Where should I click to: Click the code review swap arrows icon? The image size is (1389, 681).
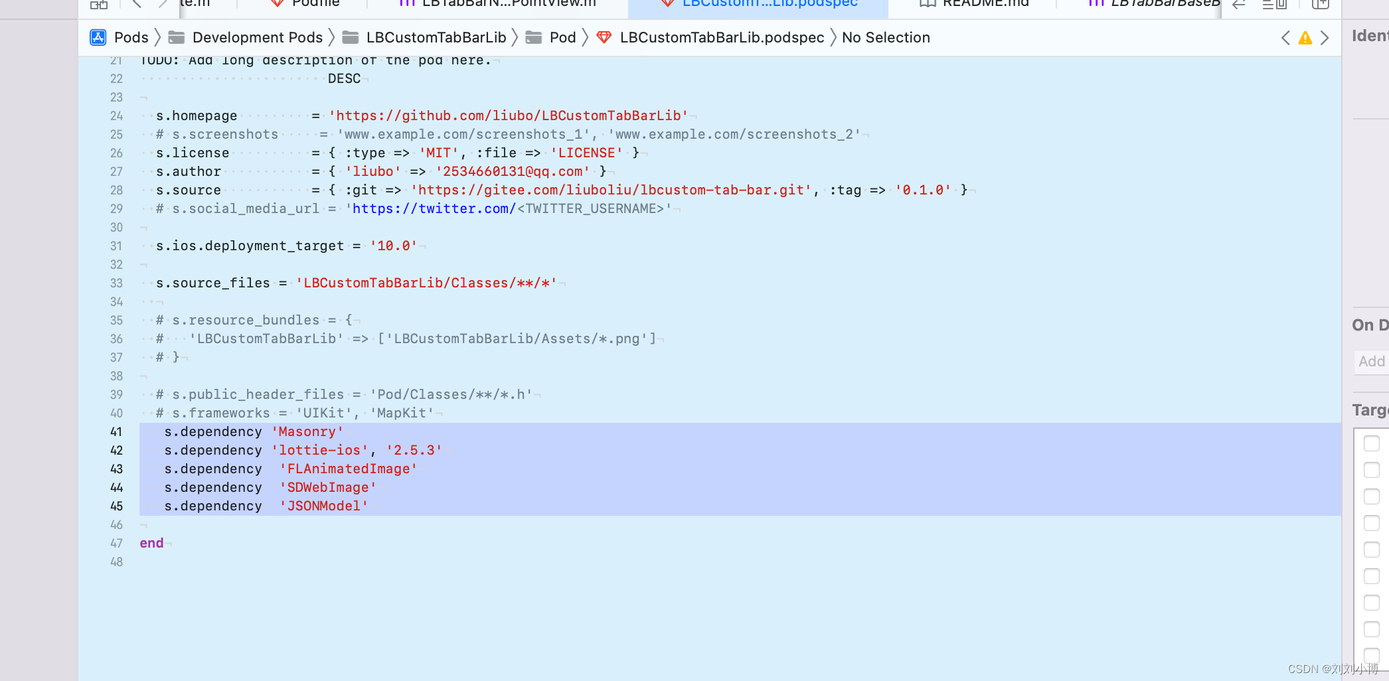click(1239, 4)
